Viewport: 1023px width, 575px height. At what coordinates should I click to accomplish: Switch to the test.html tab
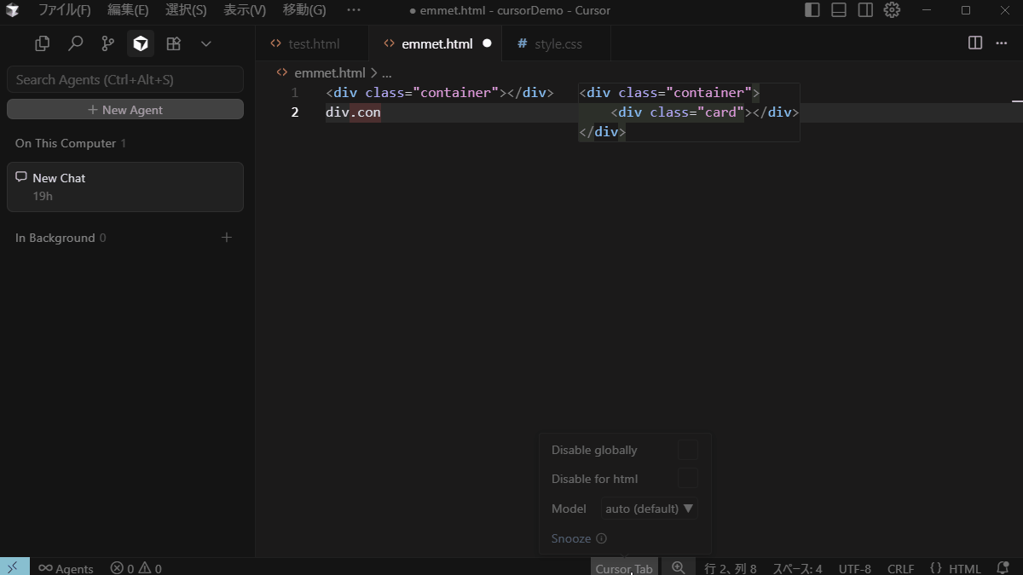pos(312,43)
